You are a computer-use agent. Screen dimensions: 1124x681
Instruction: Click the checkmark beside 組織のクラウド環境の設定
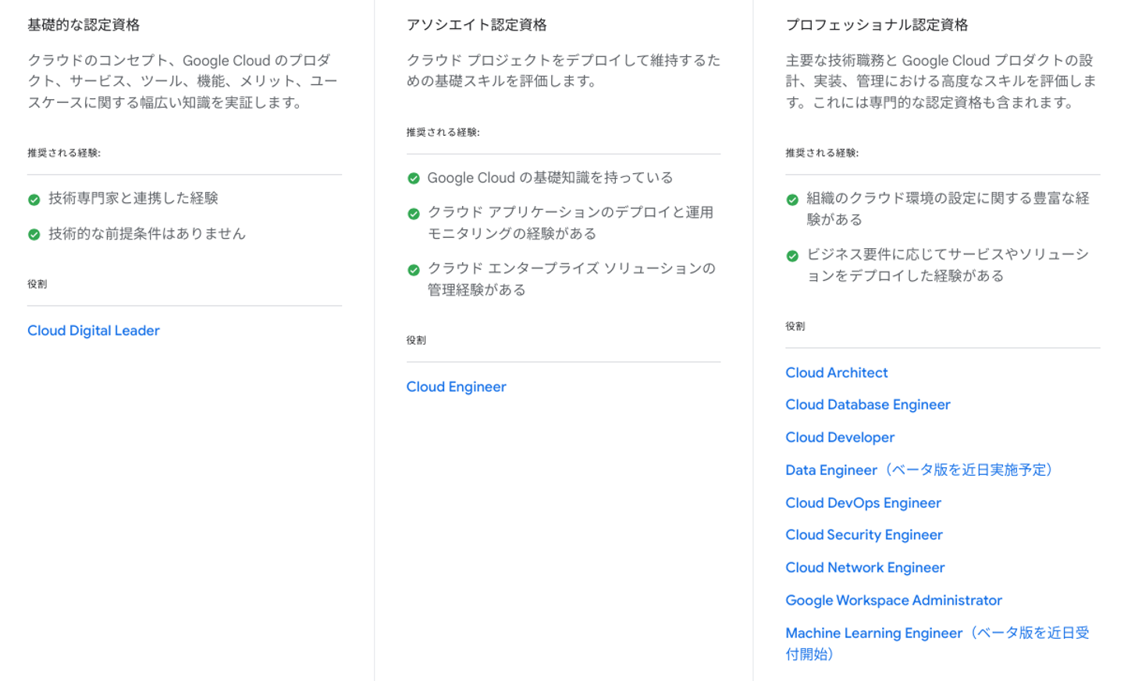pyautogui.click(x=792, y=200)
